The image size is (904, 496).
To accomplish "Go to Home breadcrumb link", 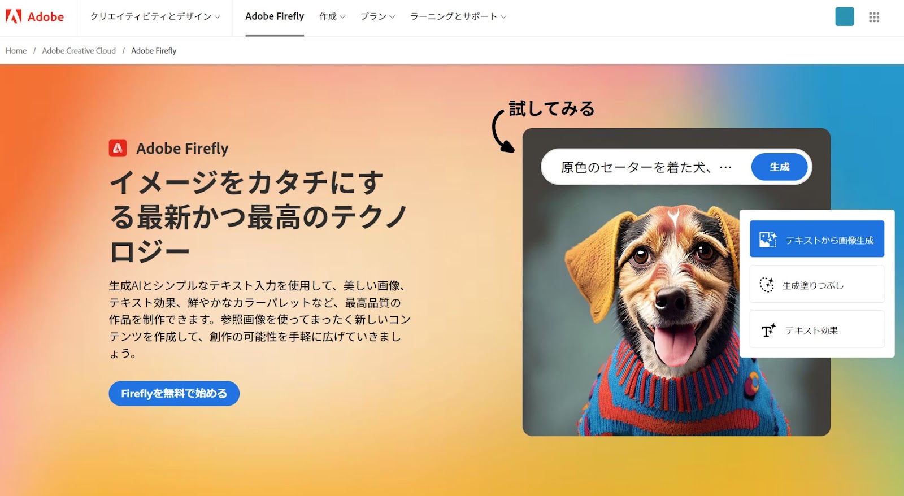I will (16, 51).
